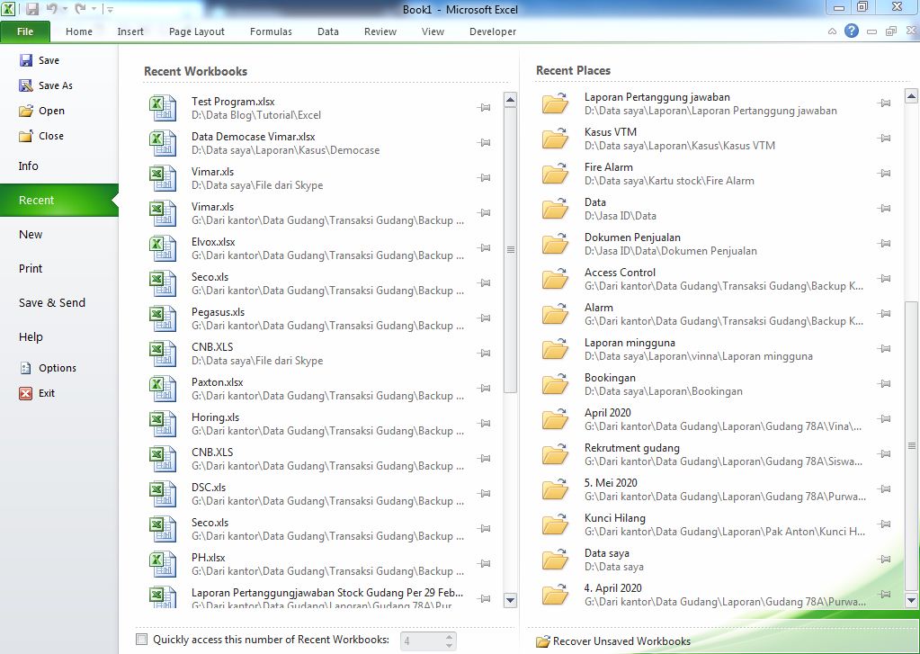
Task: Click the folder icon for Dokumen Penjualan
Action: point(555,243)
